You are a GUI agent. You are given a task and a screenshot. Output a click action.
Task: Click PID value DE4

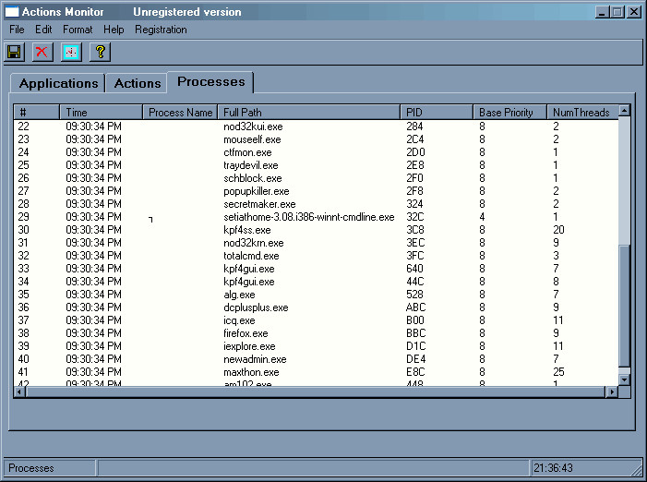coord(416,359)
